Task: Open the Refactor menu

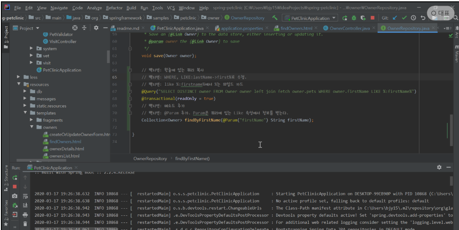Action: click(x=114, y=8)
